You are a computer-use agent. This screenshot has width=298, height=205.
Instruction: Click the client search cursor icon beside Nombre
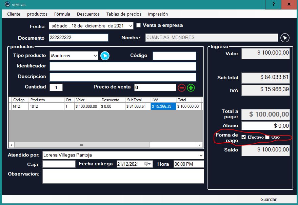(285, 38)
